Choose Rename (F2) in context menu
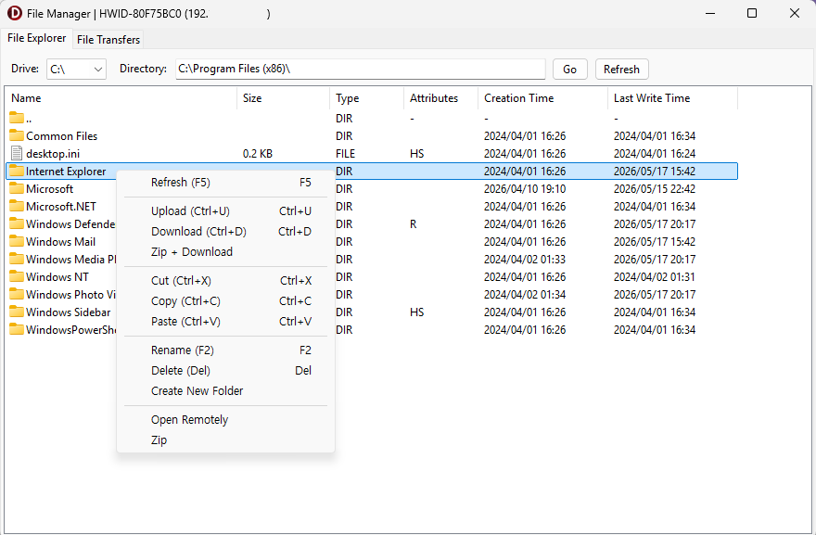Image resolution: width=816 pixels, height=535 pixels. 226,350
